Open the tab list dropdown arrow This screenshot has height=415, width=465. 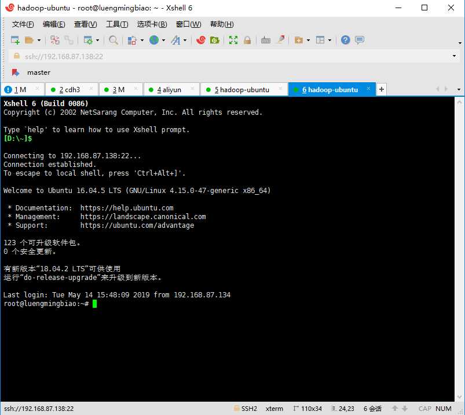coord(459,89)
